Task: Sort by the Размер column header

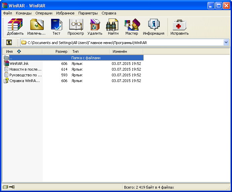Action: (x=56, y=51)
